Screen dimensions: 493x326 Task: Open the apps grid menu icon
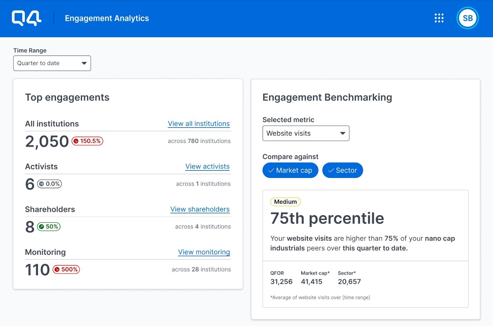tap(439, 18)
